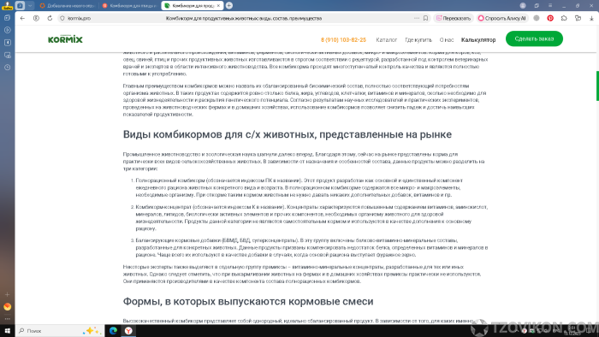The image size is (599, 337).
Task: Click heading 'Виды комбикормов для с/х животных'
Action: [287, 134]
